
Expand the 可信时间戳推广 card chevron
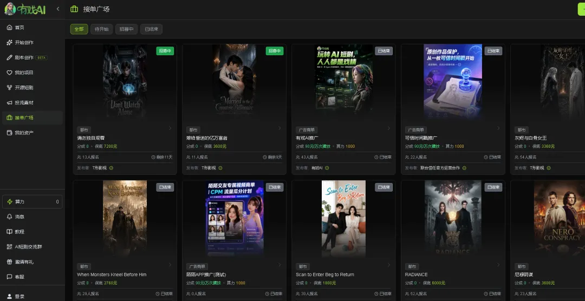click(x=498, y=128)
